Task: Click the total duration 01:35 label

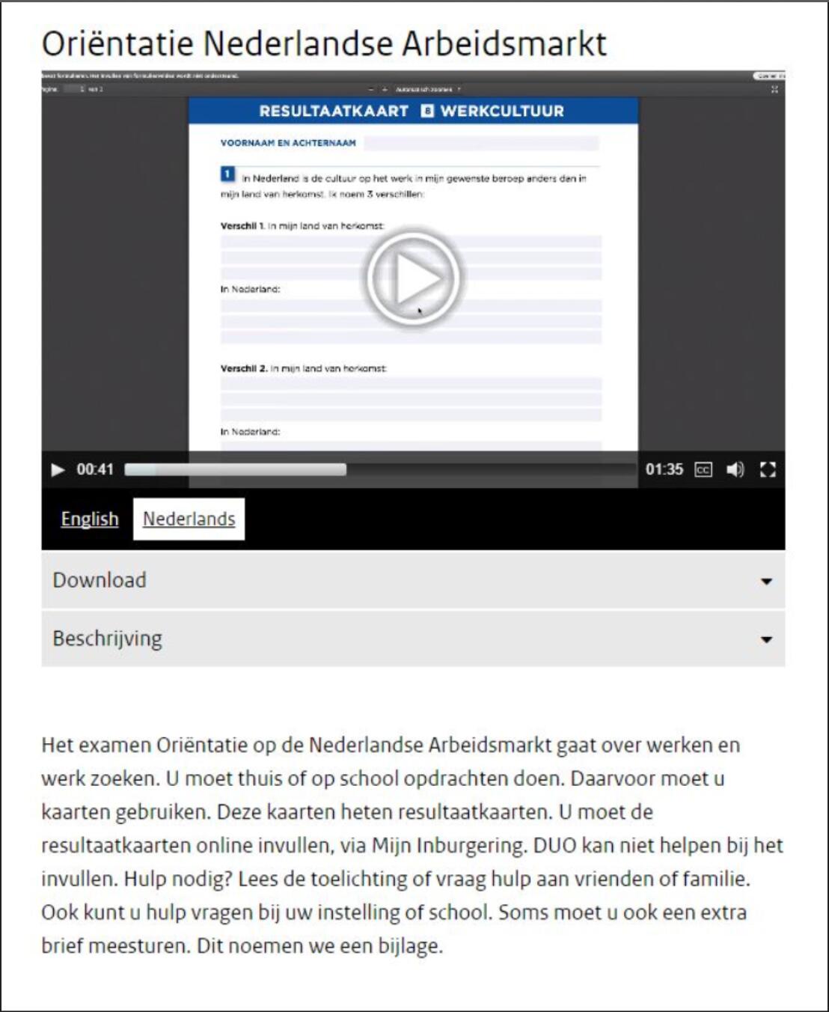Action: [664, 469]
